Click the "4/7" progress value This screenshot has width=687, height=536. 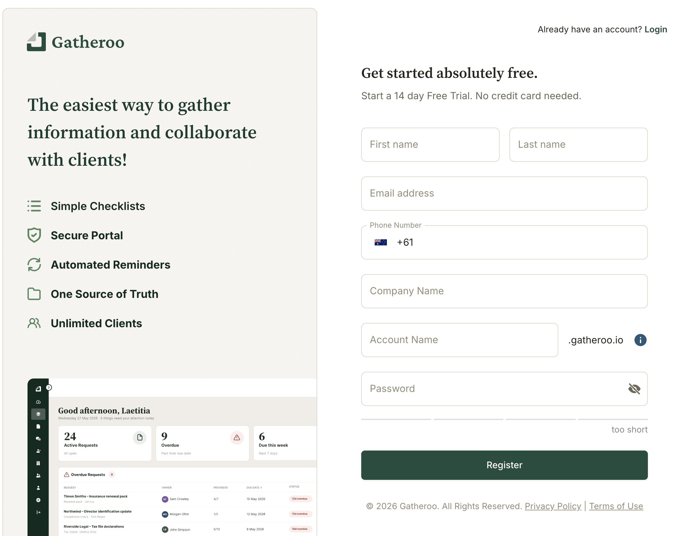pyautogui.click(x=216, y=499)
